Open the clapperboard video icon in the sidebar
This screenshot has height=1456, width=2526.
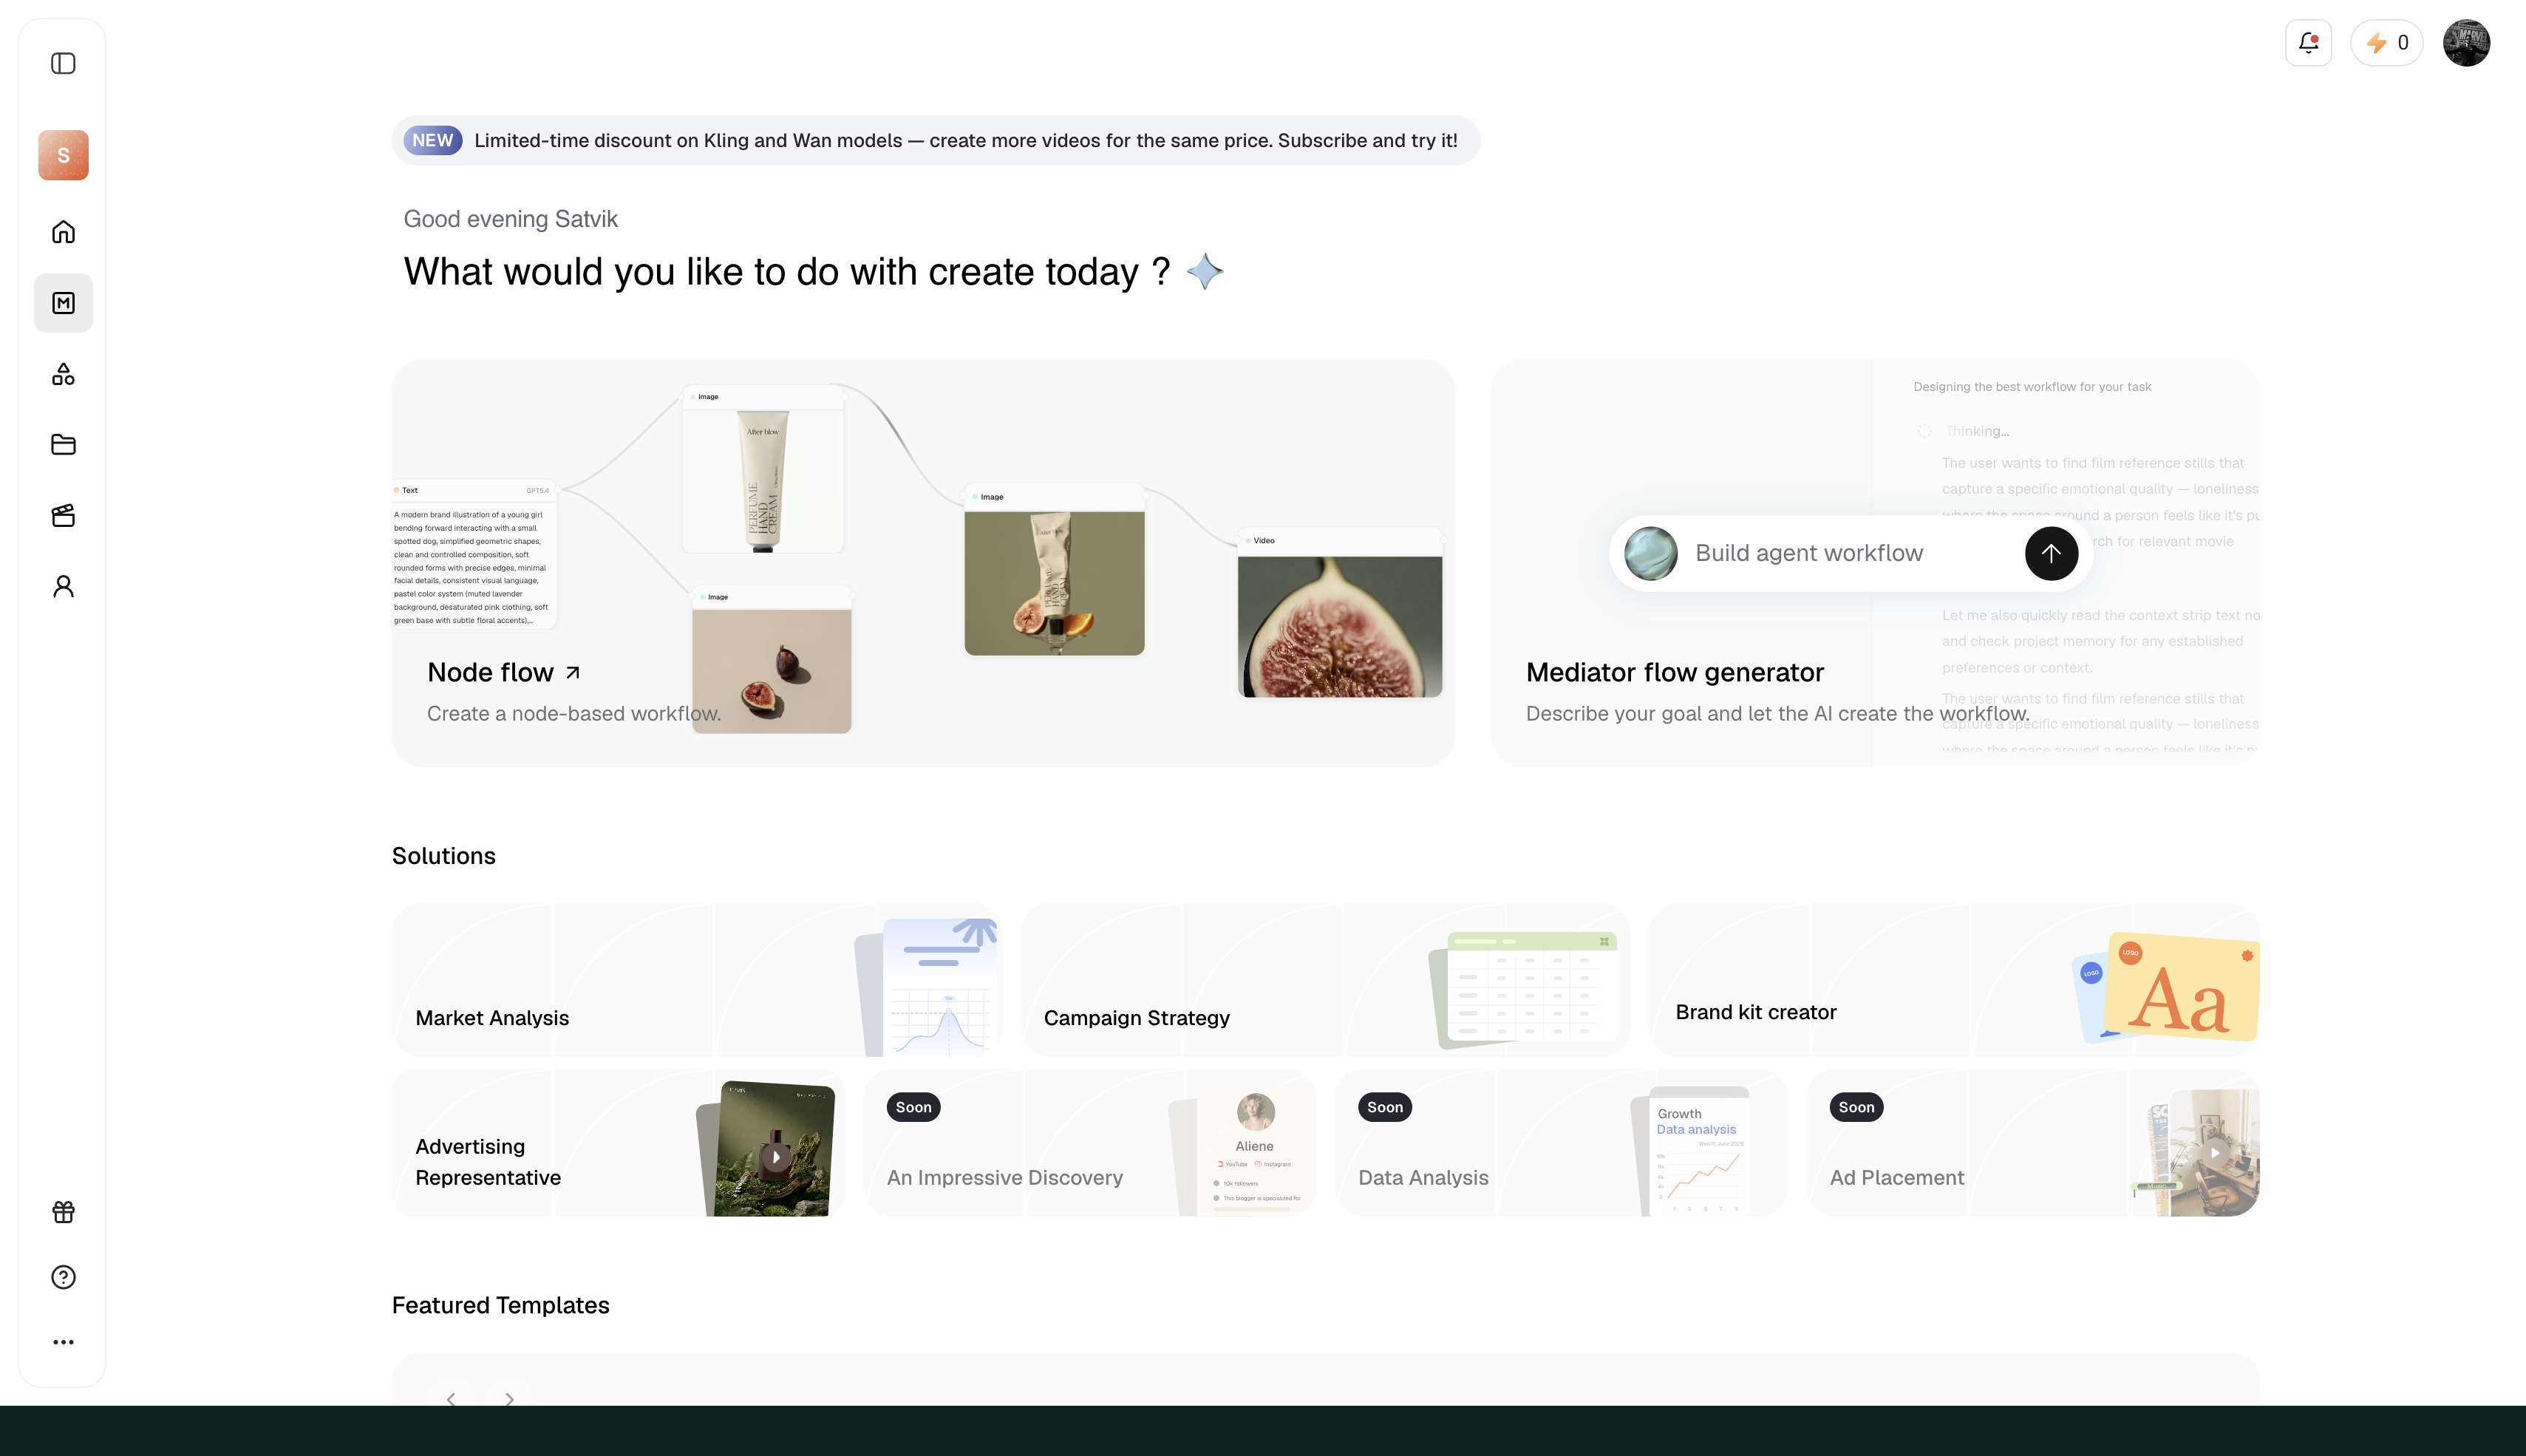pos(63,515)
